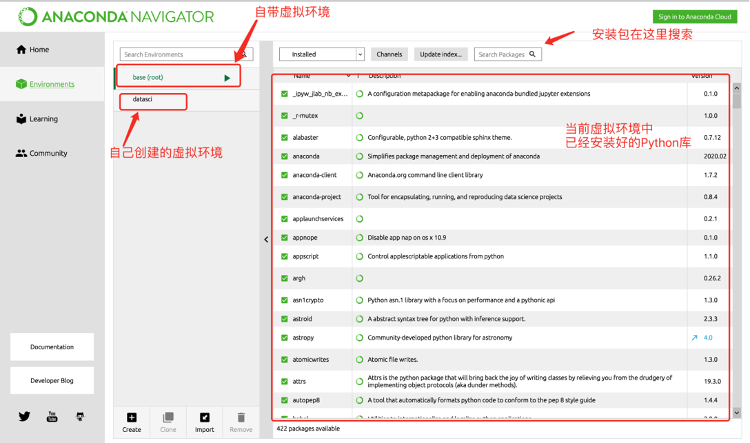750x443 pixels.
Task: Sort packages by Name column
Action: click(302, 76)
